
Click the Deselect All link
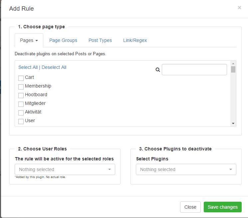pyautogui.click(x=54, y=67)
